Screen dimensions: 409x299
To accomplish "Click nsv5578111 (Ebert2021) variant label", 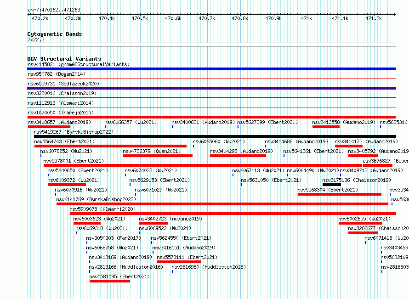I will point(187,257).
